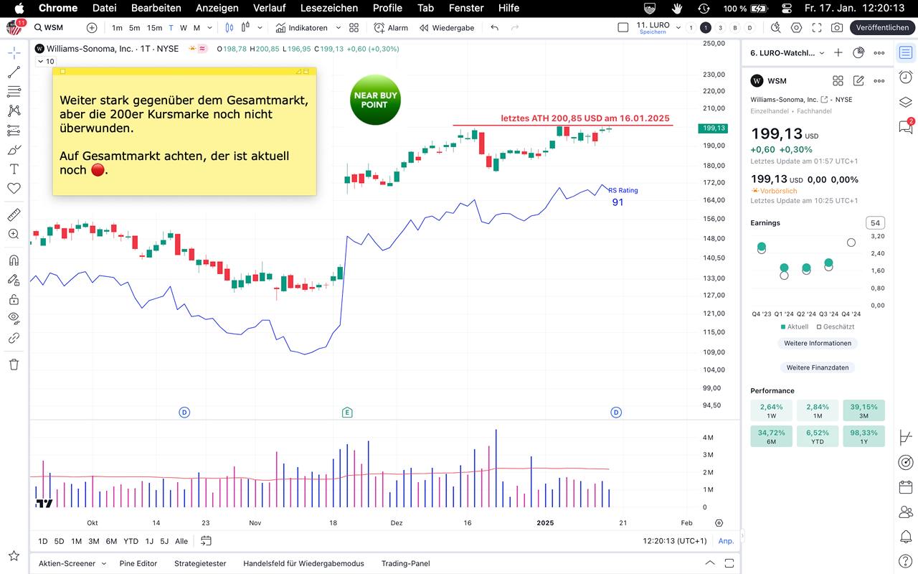
Task: Click the Veröffentlichen button
Action: pyautogui.click(x=881, y=28)
